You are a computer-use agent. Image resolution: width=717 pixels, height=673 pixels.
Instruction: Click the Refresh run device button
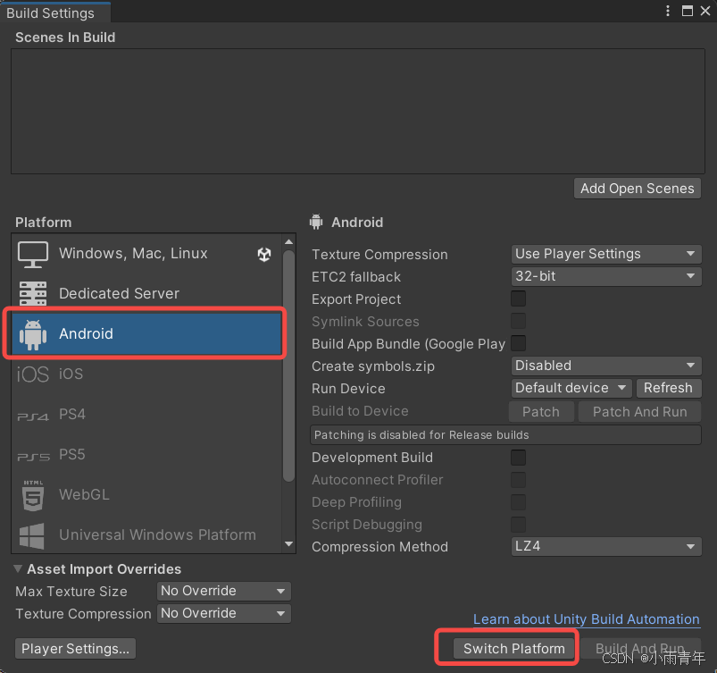coord(668,388)
